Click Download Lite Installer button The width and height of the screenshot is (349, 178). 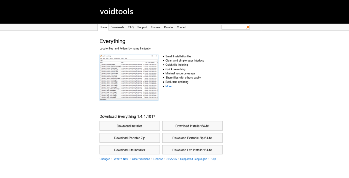point(129,150)
